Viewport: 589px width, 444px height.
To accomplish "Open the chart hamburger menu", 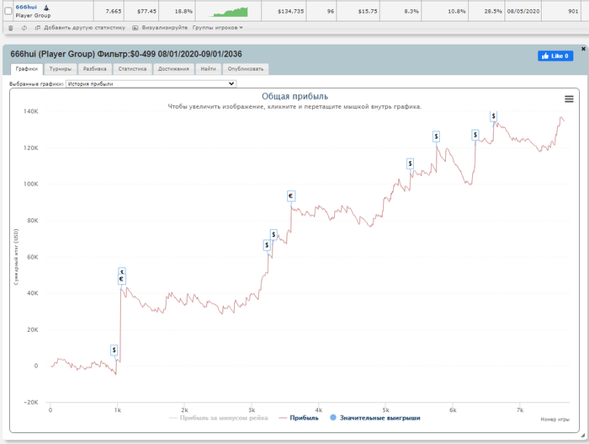I will [569, 99].
